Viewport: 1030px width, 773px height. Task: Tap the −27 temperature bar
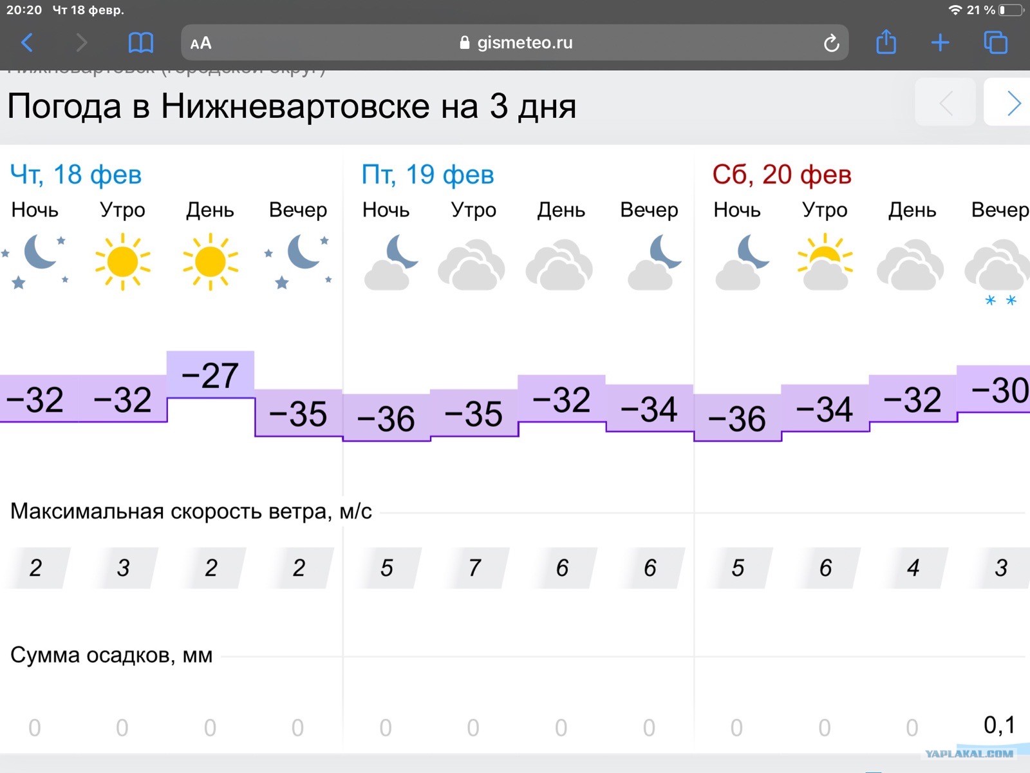click(211, 375)
